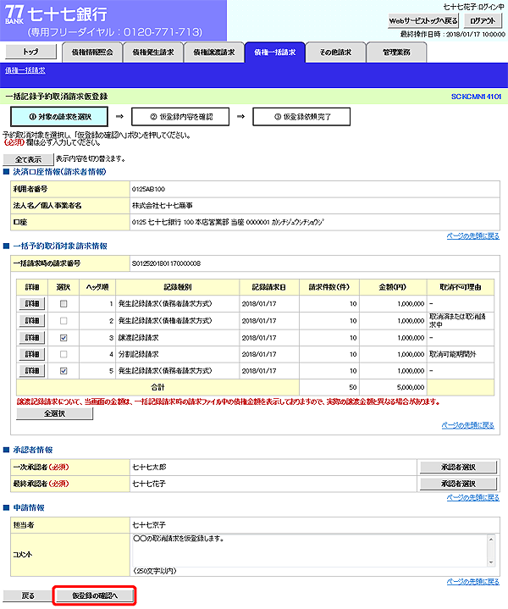This screenshot has width=508, height=609.
Task: Uncheck checkbox for header row 5
Action: click(63, 371)
